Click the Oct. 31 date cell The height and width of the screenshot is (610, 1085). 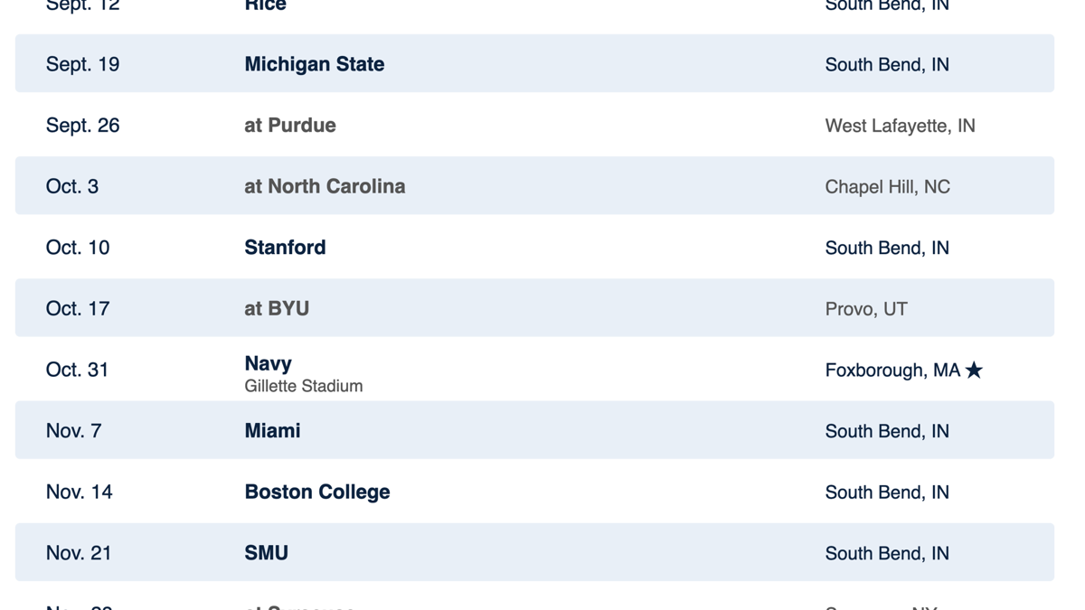(77, 370)
